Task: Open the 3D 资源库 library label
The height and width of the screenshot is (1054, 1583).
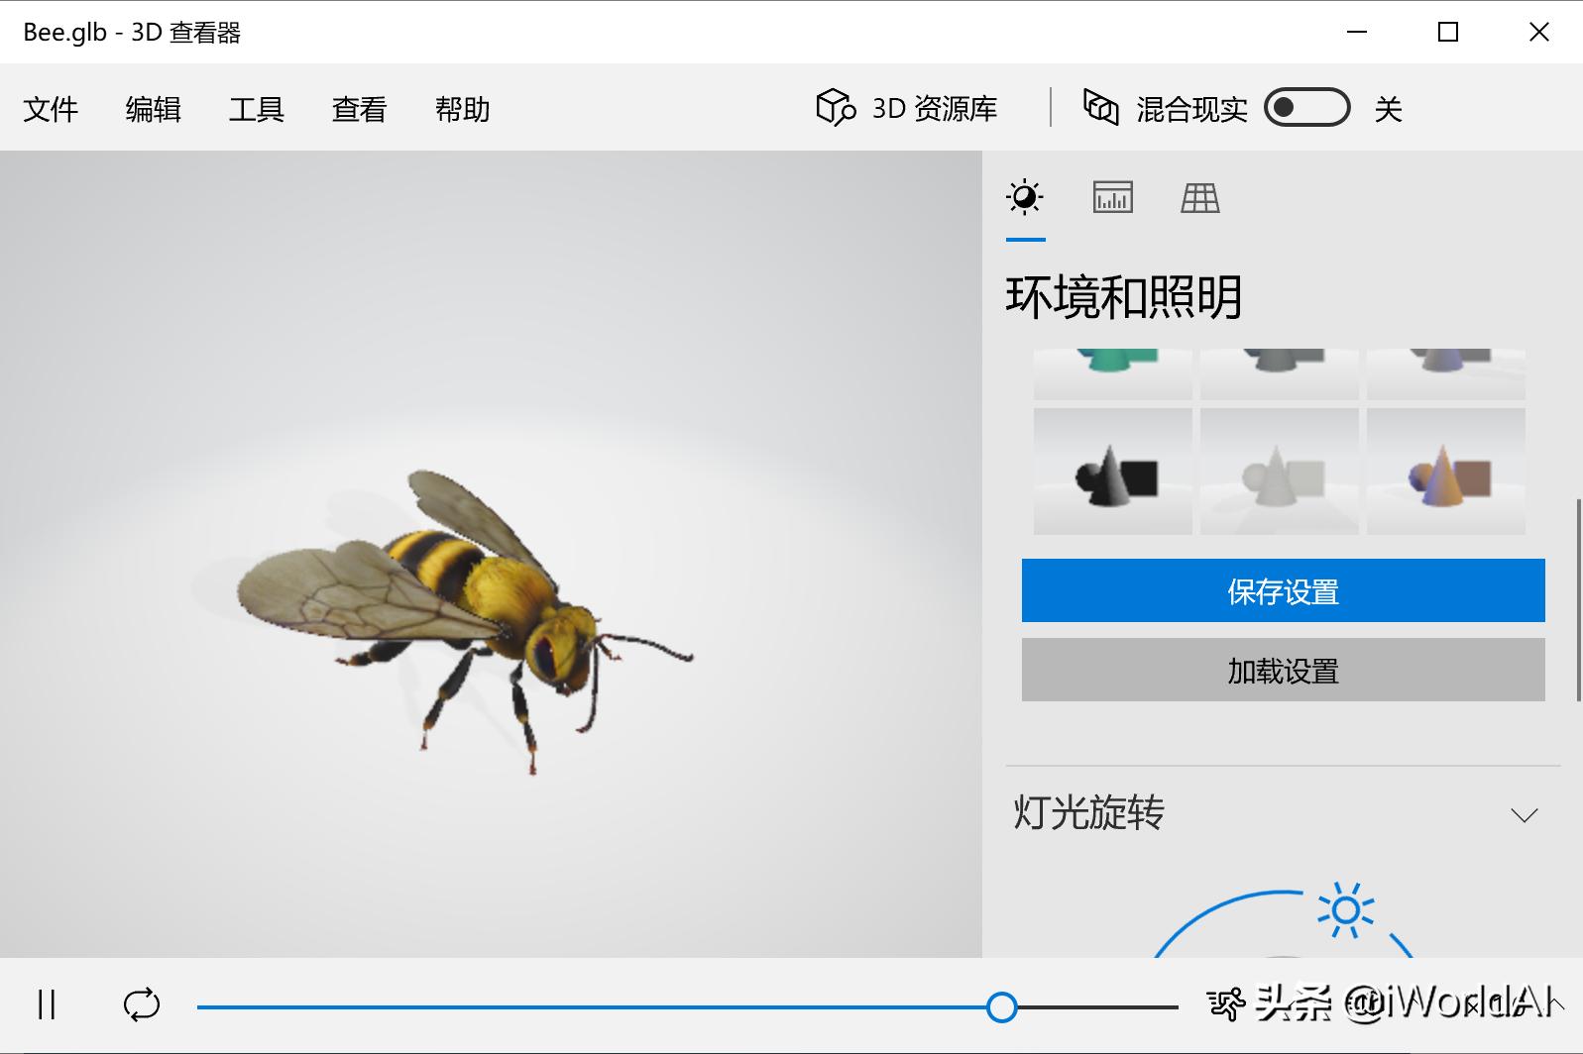Action: pos(935,108)
